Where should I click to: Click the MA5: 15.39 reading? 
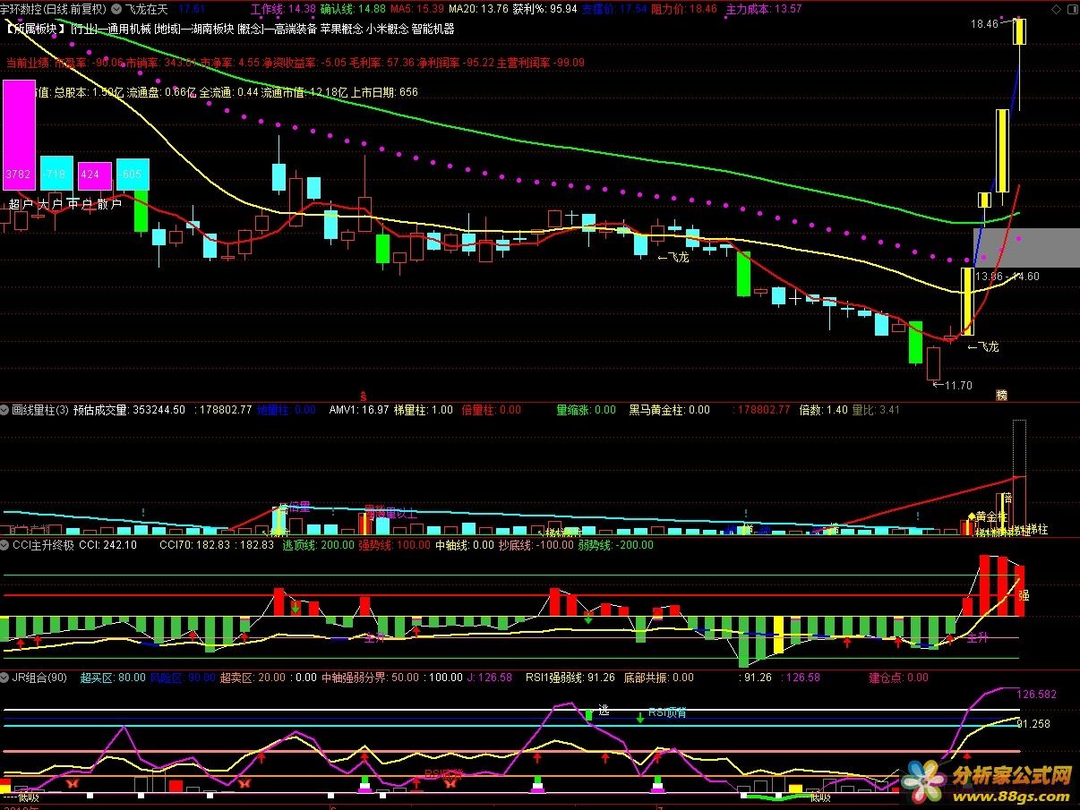click(x=417, y=9)
